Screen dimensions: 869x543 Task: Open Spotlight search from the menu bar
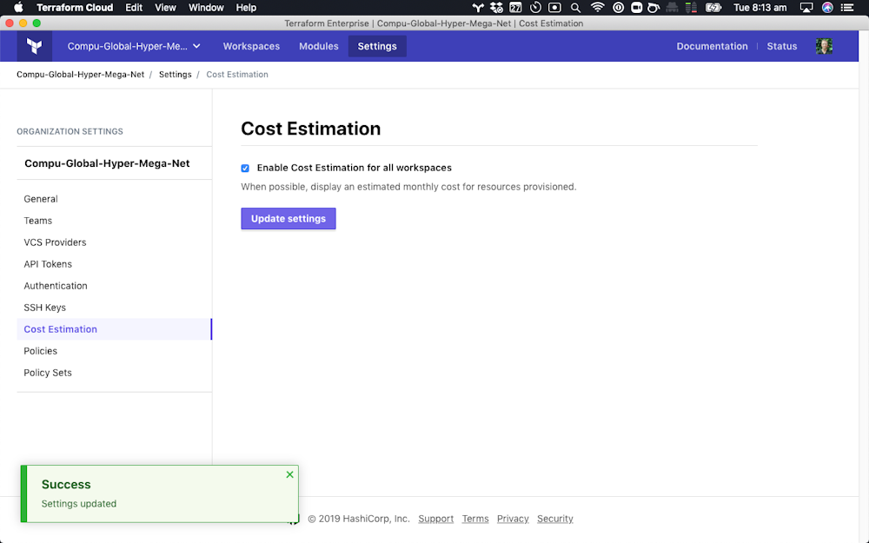575,7
